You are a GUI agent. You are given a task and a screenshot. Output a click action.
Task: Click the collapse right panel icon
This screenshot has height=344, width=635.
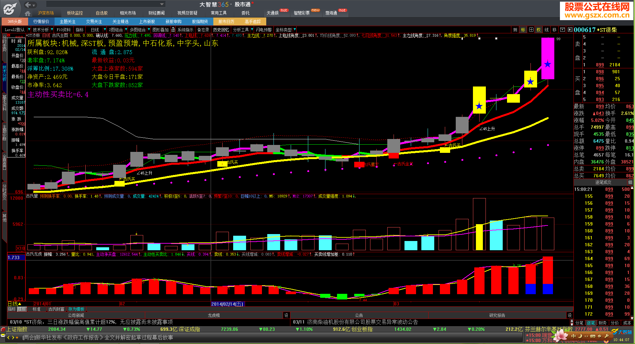(570, 30)
